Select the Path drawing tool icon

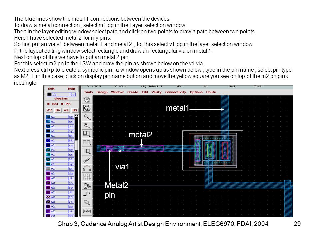click(x=87, y=194)
